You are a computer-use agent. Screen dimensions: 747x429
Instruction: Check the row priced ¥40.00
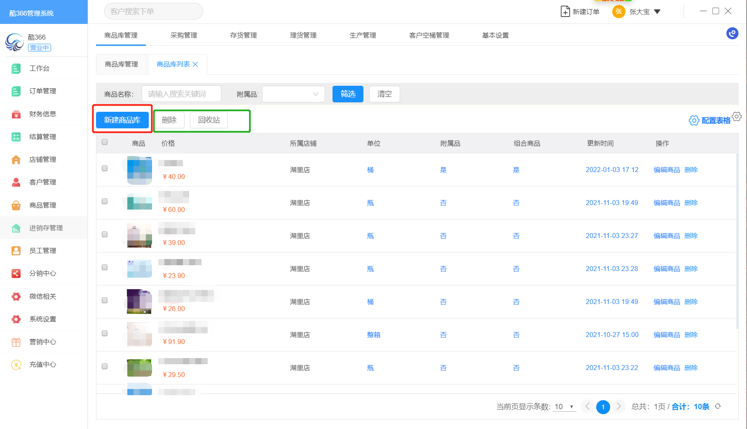click(105, 169)
